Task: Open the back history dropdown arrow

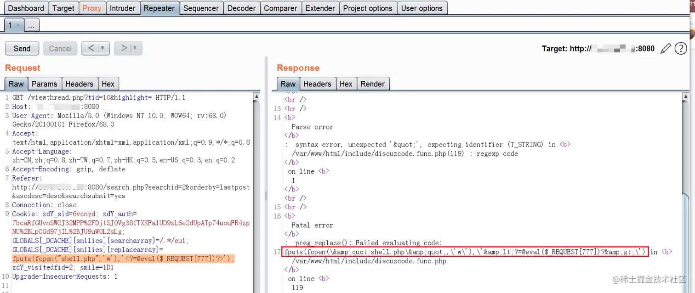Action: [x=103, y=48]
